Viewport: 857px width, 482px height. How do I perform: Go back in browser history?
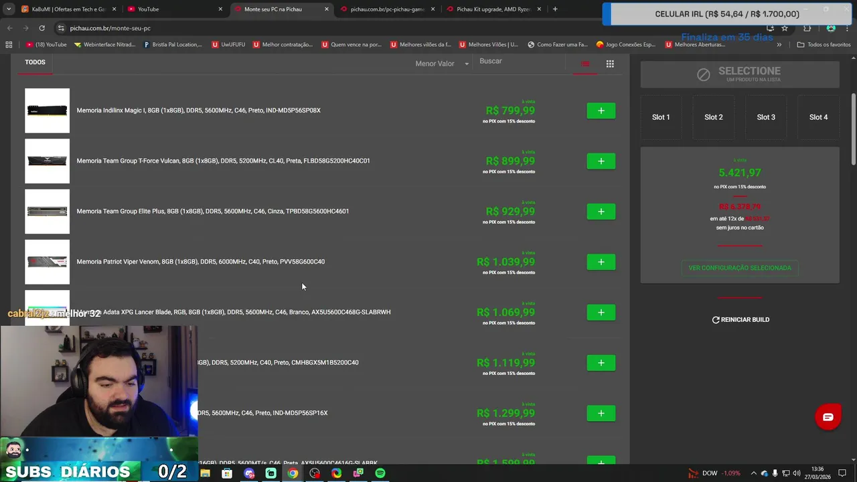point(9,28)
